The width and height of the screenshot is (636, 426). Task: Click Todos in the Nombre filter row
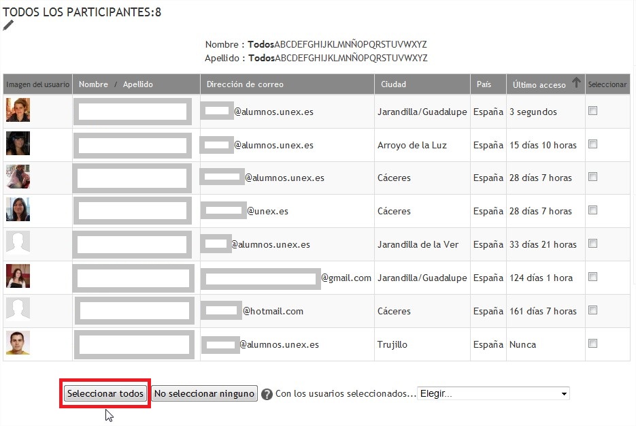261,44
